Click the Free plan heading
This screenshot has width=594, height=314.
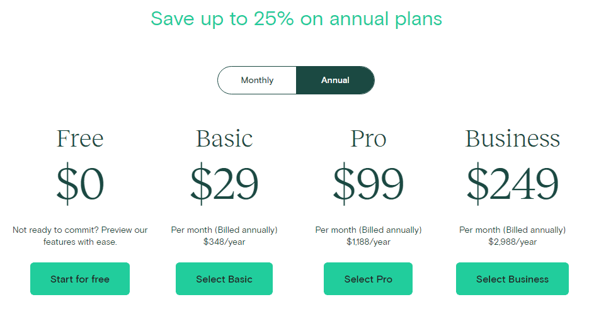coord(80,138)
